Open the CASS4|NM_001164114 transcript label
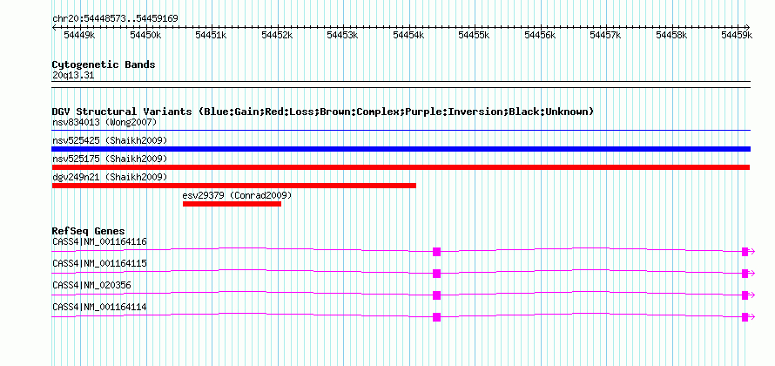 coord(99,307)
